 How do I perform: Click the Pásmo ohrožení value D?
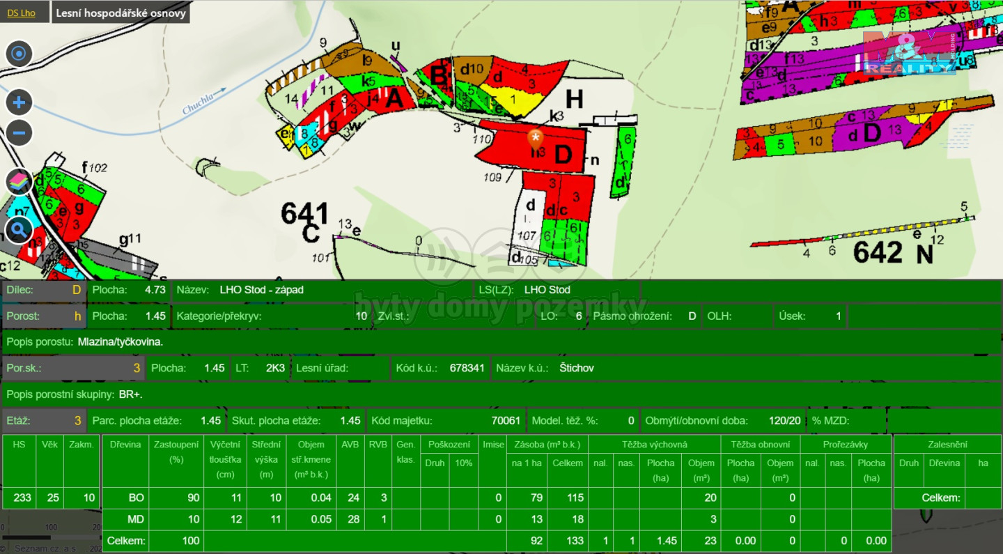point(692,316)
